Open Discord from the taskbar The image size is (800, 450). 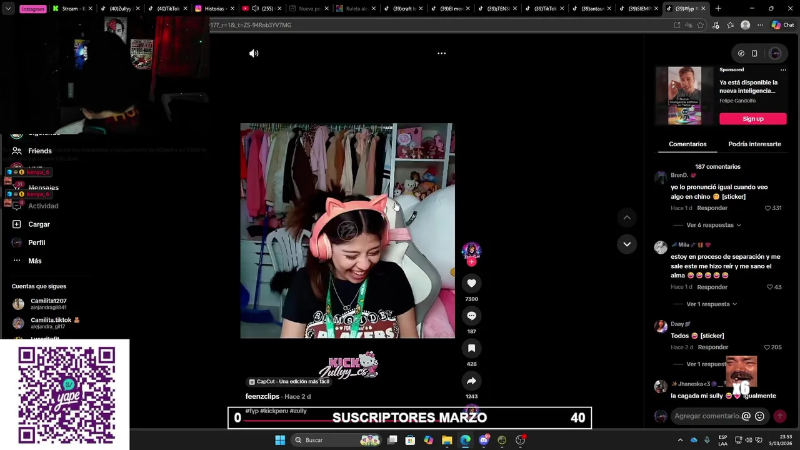[484, 440]
